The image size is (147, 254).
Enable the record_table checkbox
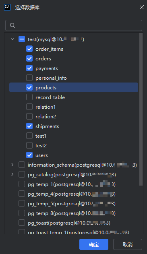click(29, 97)
